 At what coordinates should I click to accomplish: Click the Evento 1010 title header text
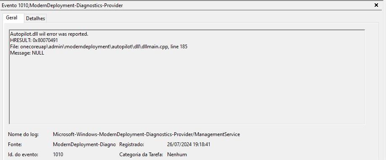[x=62, y=5]
